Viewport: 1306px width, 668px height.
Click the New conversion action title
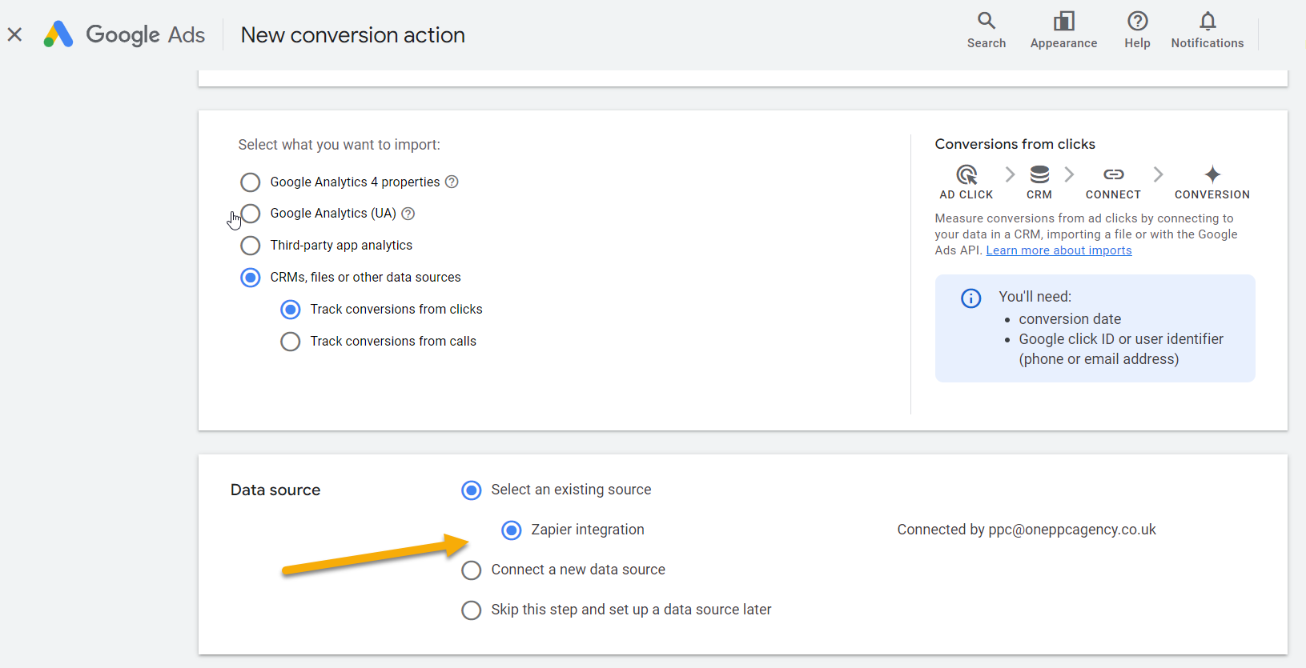click(x=352, y=35)
